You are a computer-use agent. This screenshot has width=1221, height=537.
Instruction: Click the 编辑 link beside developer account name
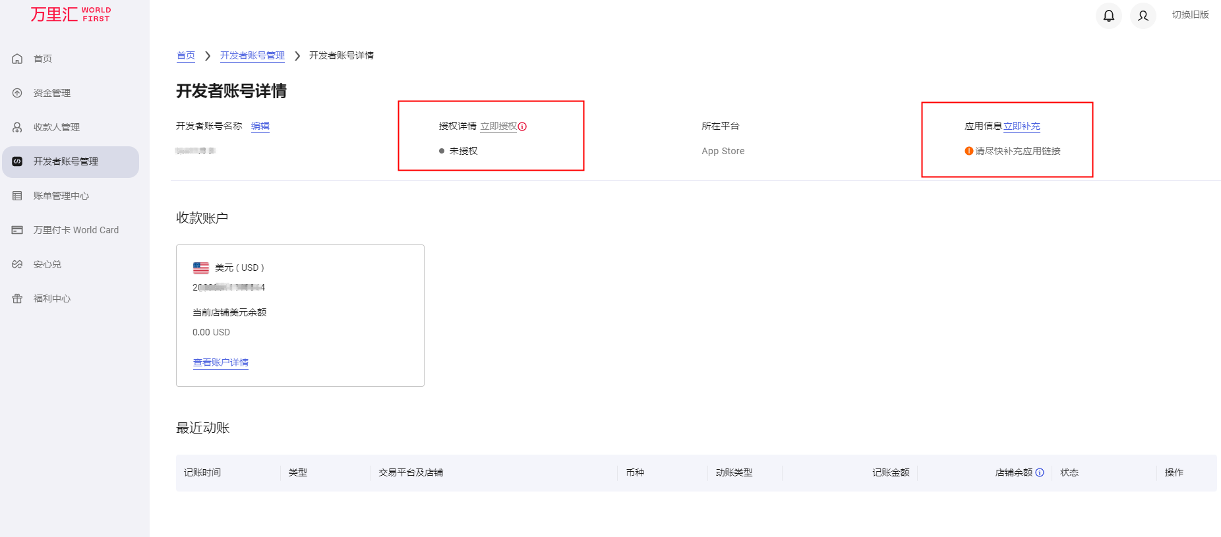point(260,126)
